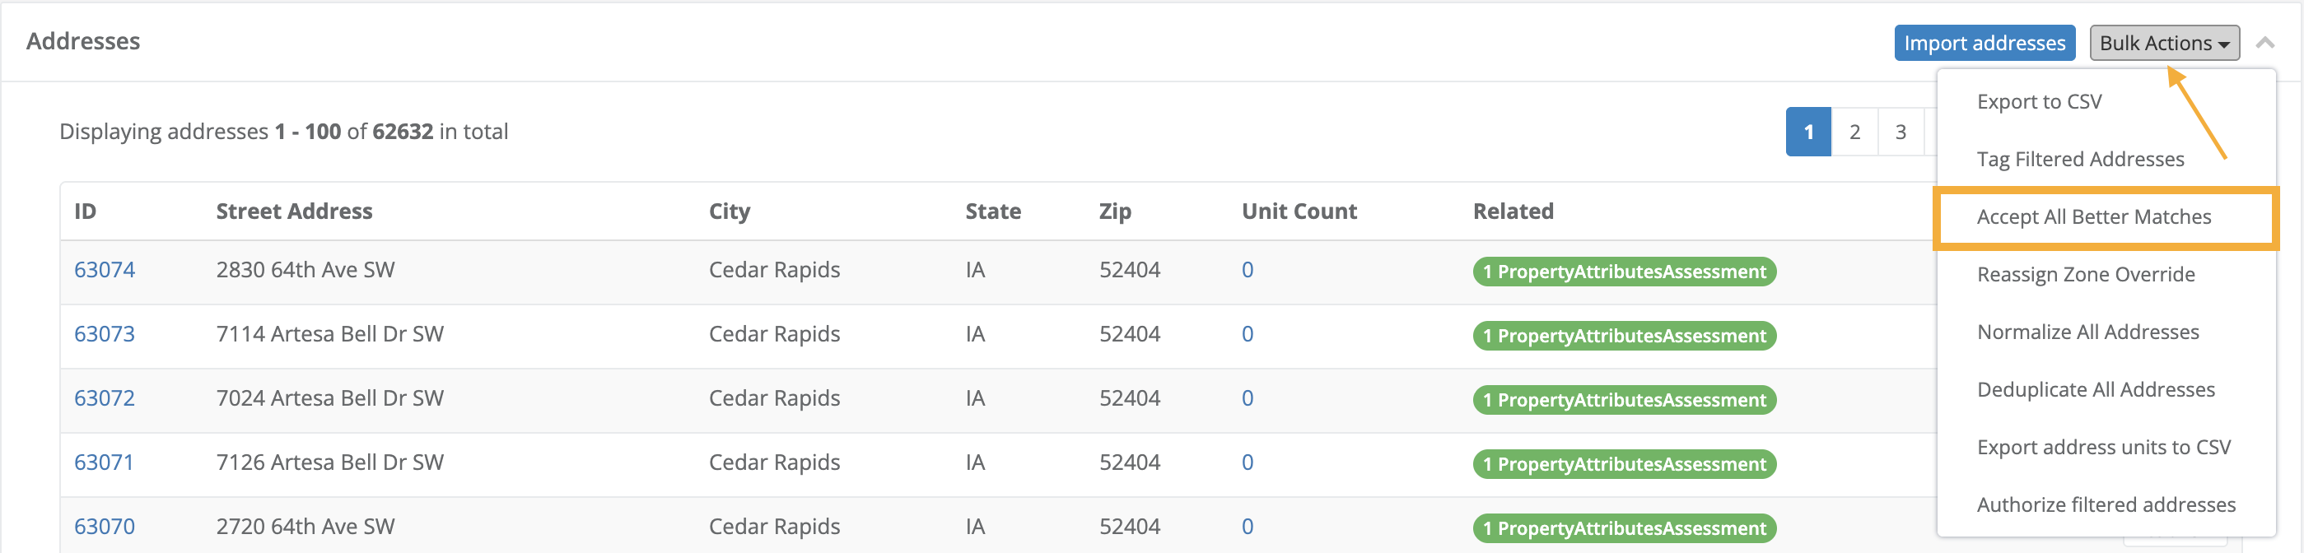Click PropertyAttributesAssessment badge for 63070
The height and width of the screenshot is (553, 2304).
tap(1623, 528)
